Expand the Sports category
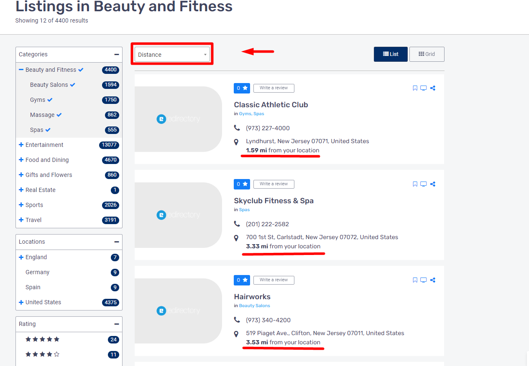 pyautogui.click(x=21, y=205)
